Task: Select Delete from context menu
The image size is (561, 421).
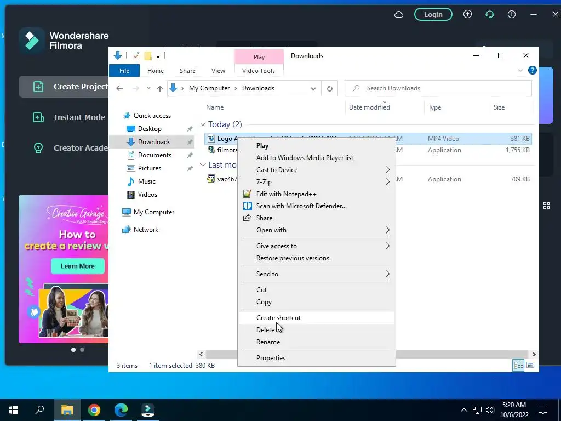Action: pyautogui.click(x=317, y=330)
